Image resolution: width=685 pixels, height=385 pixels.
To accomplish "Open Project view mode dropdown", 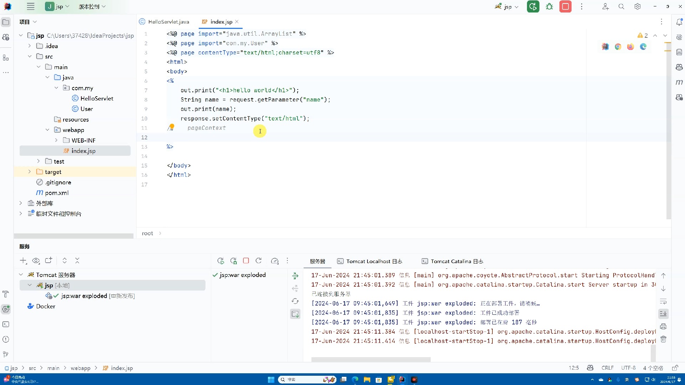I will (28, 22).
